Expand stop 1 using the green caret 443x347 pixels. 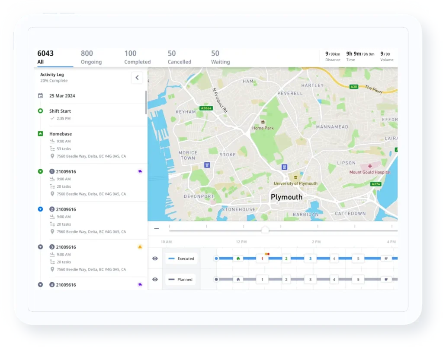40,171
